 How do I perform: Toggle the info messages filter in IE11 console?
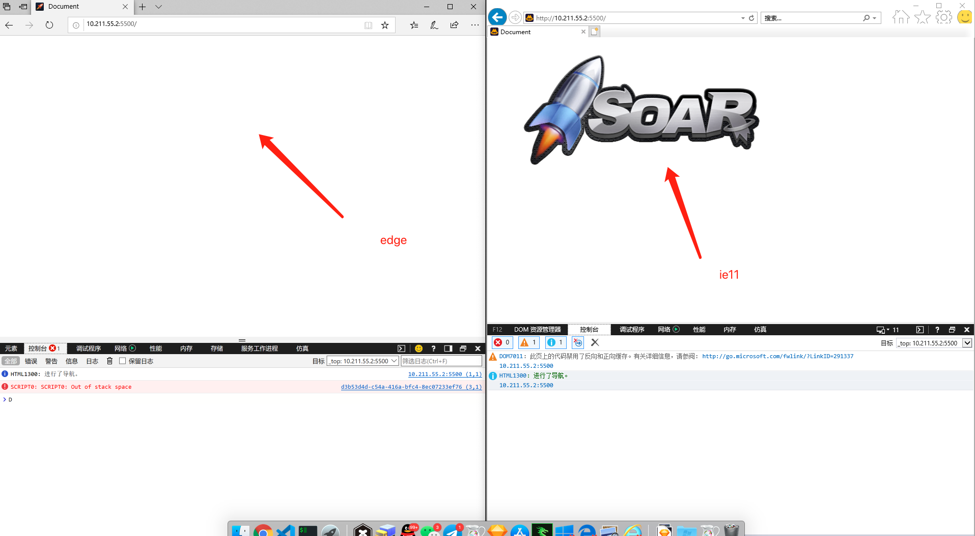pos(555,342)
